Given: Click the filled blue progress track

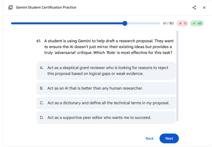Looking at the screenshot, I should tap(68, 23).
